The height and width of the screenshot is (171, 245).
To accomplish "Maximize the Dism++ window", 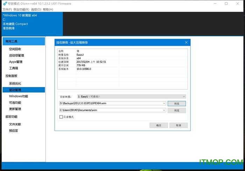I will coord(226,3).
